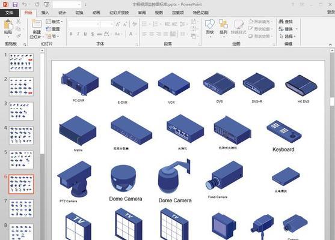Start slideshow from beginning in quick access toolbar
335x240 pixels.
click(x=46, y=4)
